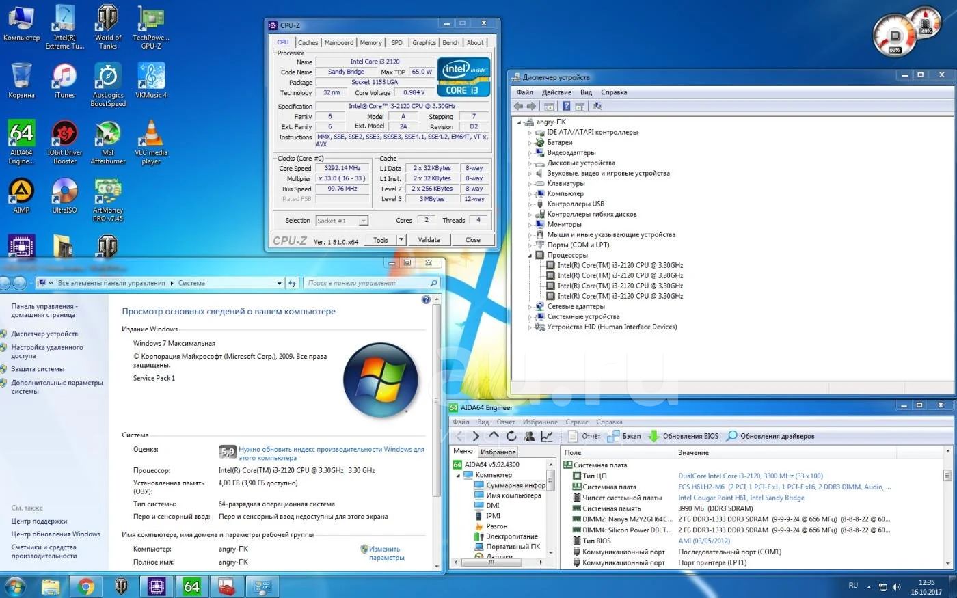
Task: Launch AIDA64 Engineer desktop shortcut
Action: click(21, 142)
